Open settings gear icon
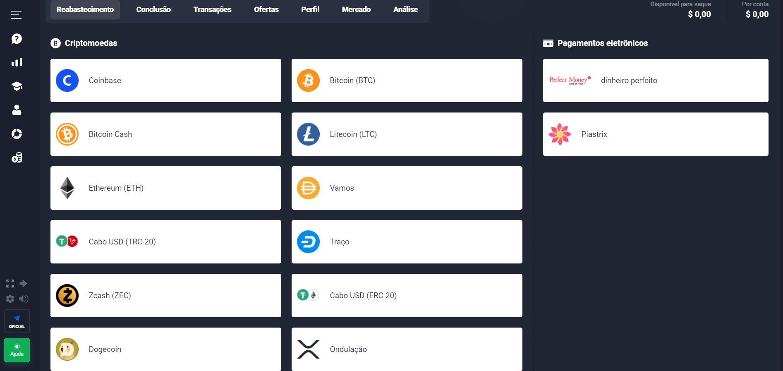This screenshot has width=783, height=371. (x=10, y=299)
